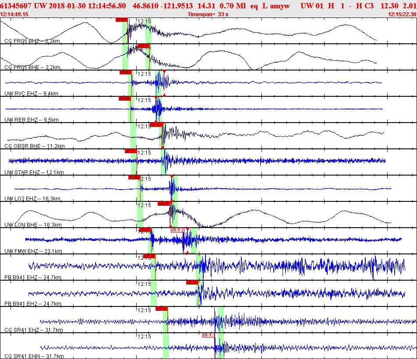417x359 pixels.
Task: Select the eS 2 pick flag on LON BHE
Action: [x=163, y=204]
